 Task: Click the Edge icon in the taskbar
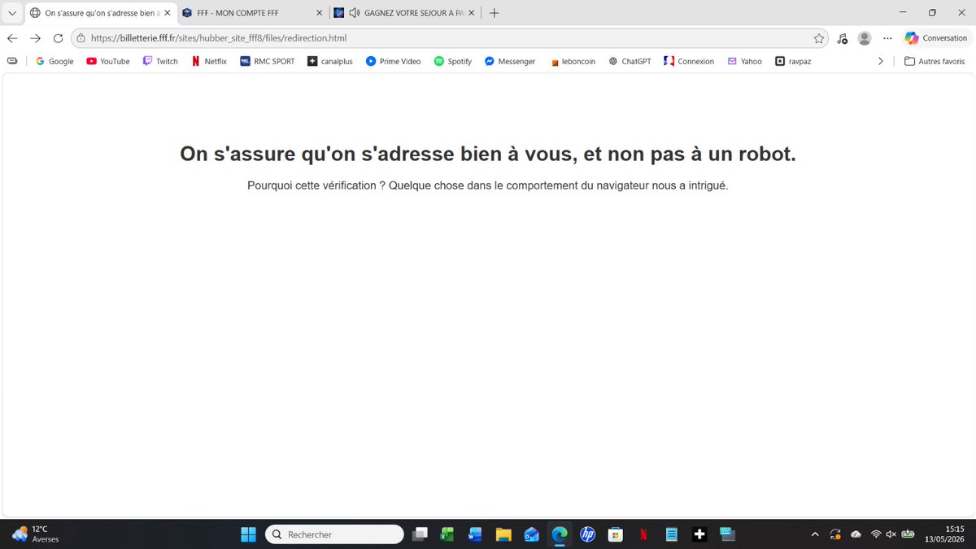pos(560,534)
